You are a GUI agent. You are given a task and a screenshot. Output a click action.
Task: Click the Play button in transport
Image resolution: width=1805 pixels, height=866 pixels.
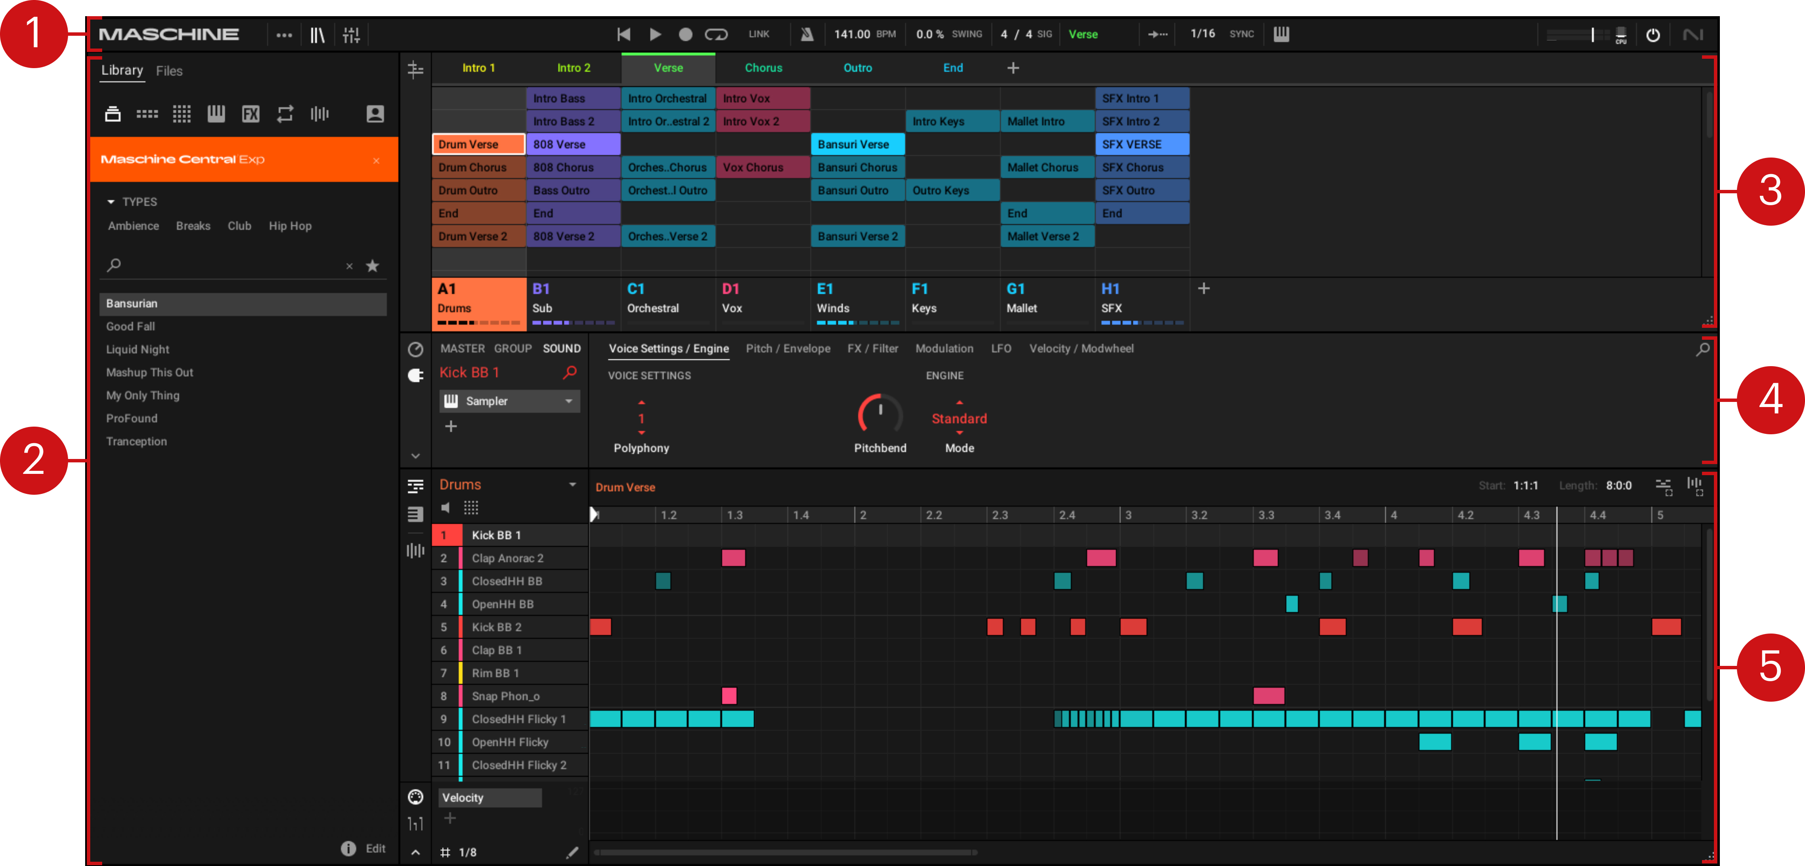654,34
